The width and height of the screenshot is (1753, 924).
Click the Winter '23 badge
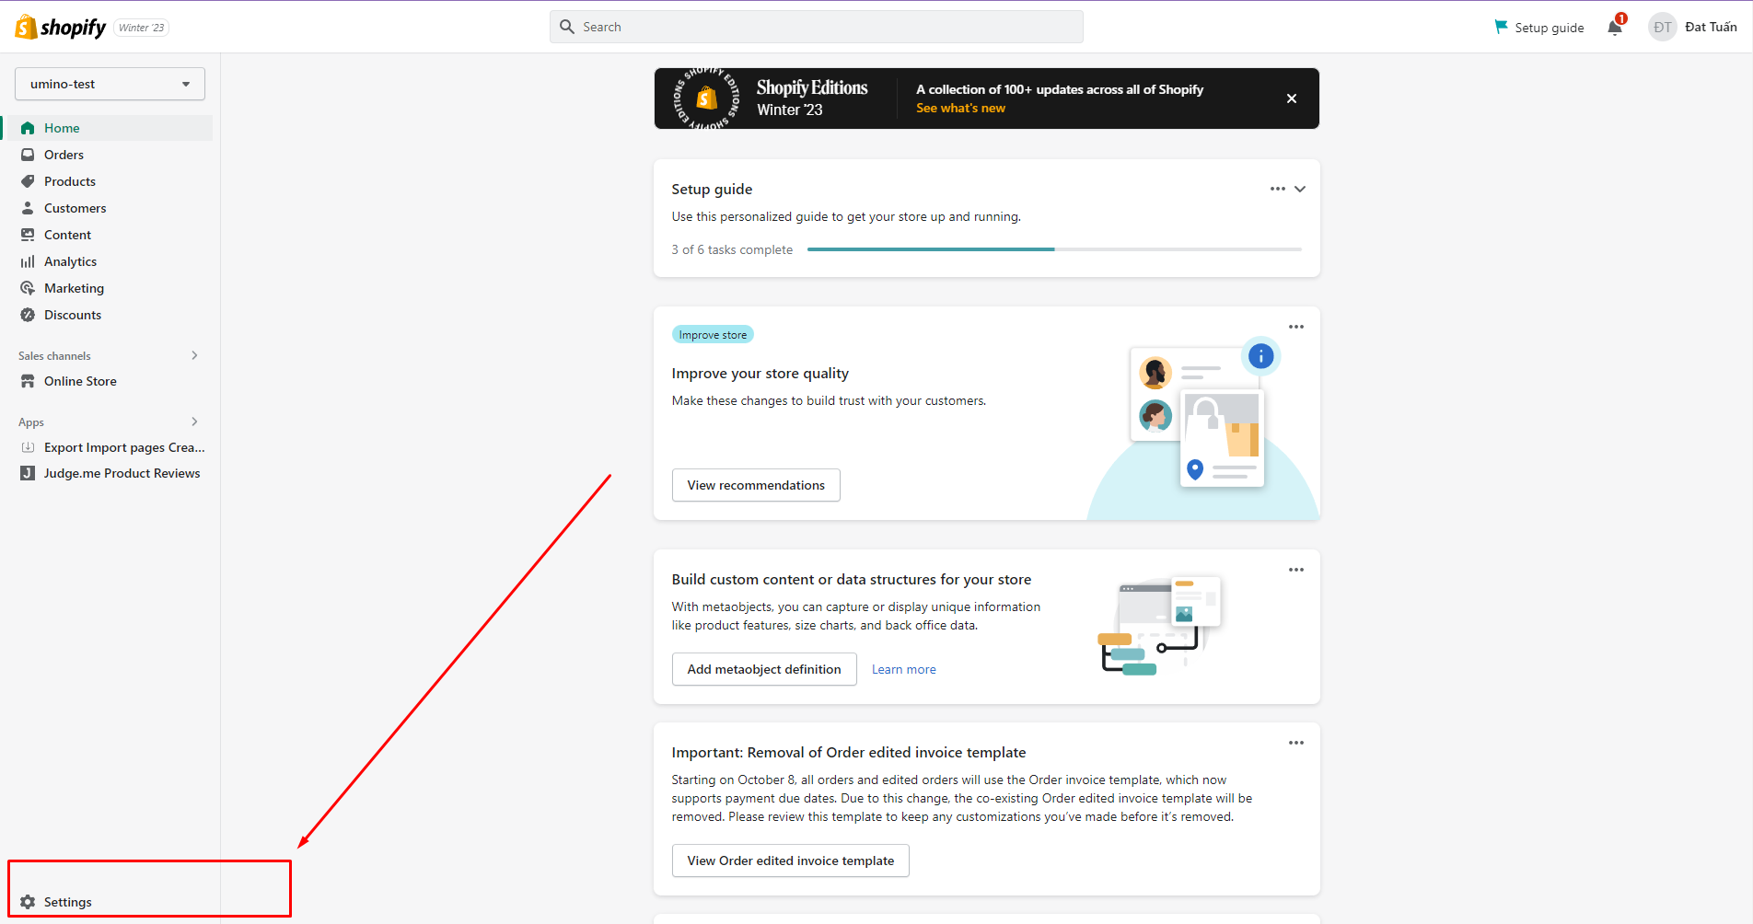(x=142, y=28)
